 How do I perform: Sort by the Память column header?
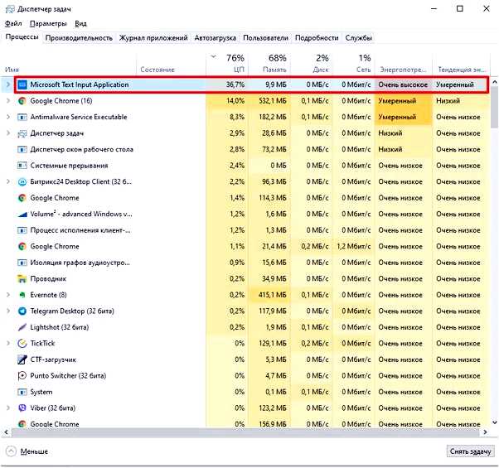[269, 64]
